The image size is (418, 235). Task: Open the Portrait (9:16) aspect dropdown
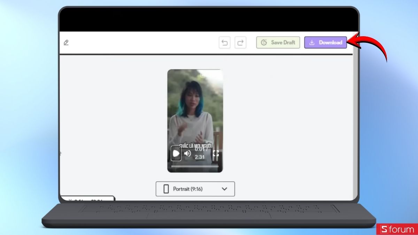click(x=195, y=189)
